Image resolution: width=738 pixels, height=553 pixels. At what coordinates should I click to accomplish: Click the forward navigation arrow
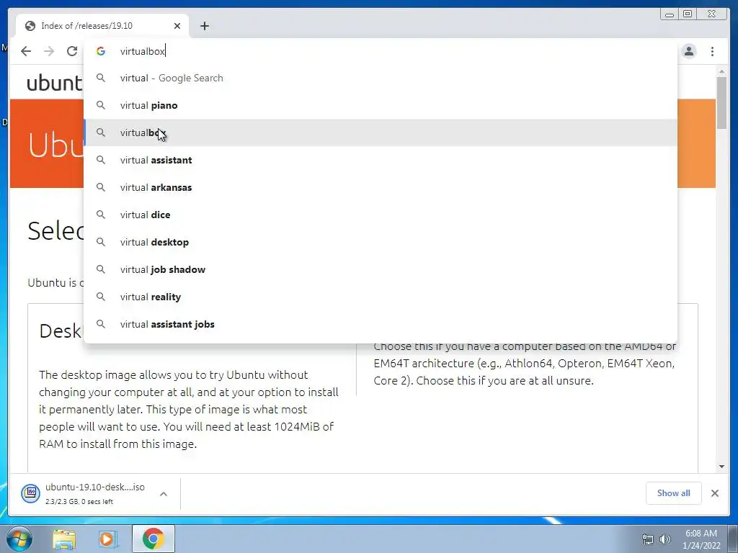tap(49, 51)
